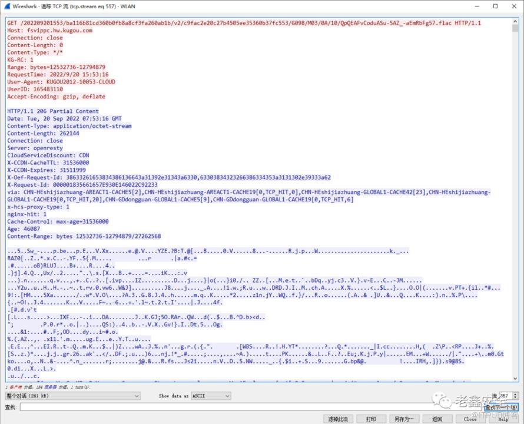Click the 'UserID: 165483110' line
The width and height of the screenshot is (524, 424).
click(35, 90)
